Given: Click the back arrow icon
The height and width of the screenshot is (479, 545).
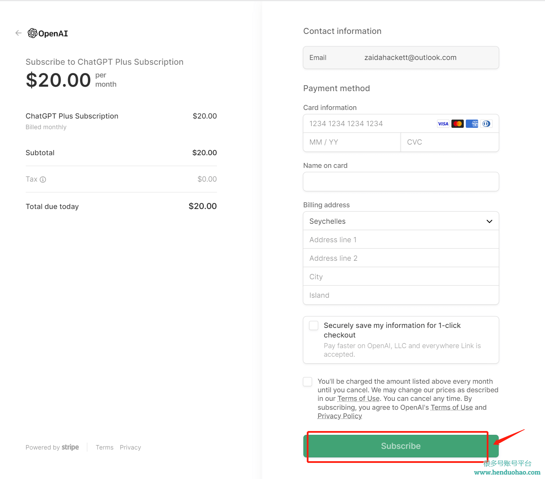Looking at the screenshot, I should [x=19, y=33].
